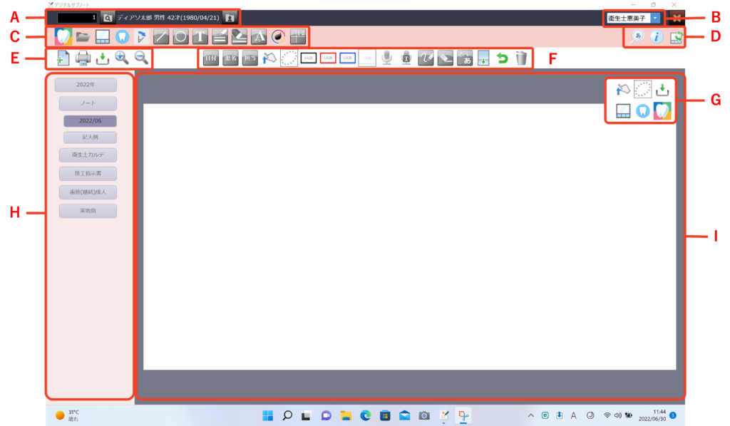
Task: Toggle the microphone voice input
Action: point(386,58)
